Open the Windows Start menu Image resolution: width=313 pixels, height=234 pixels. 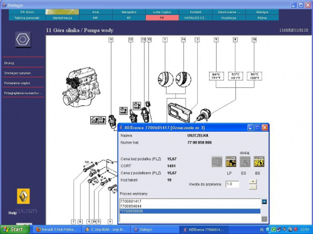[x=14, y=230]
